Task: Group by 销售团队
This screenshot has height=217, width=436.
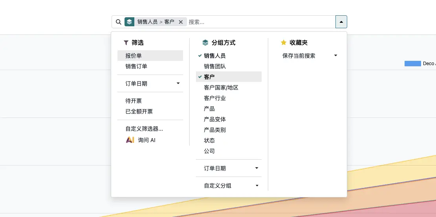Action: tap(229, 66)
